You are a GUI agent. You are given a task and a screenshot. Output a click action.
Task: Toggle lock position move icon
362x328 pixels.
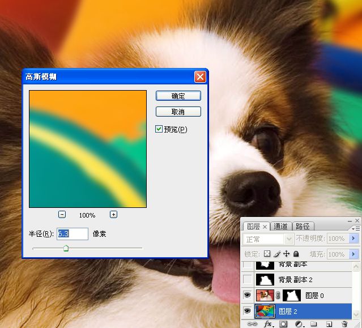286,254
